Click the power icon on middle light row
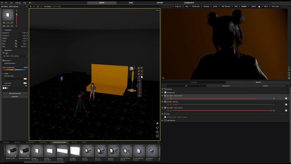Image resolution: width=291 pixels, height=164 pixels. pyautogui.click(x=168, y=104)
